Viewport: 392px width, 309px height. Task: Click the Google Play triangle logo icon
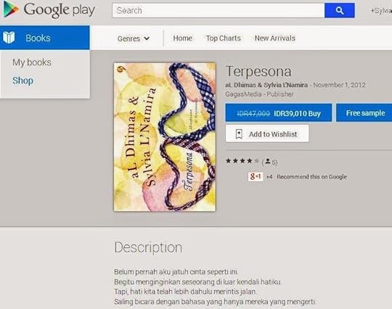click(x=11, y=9)
